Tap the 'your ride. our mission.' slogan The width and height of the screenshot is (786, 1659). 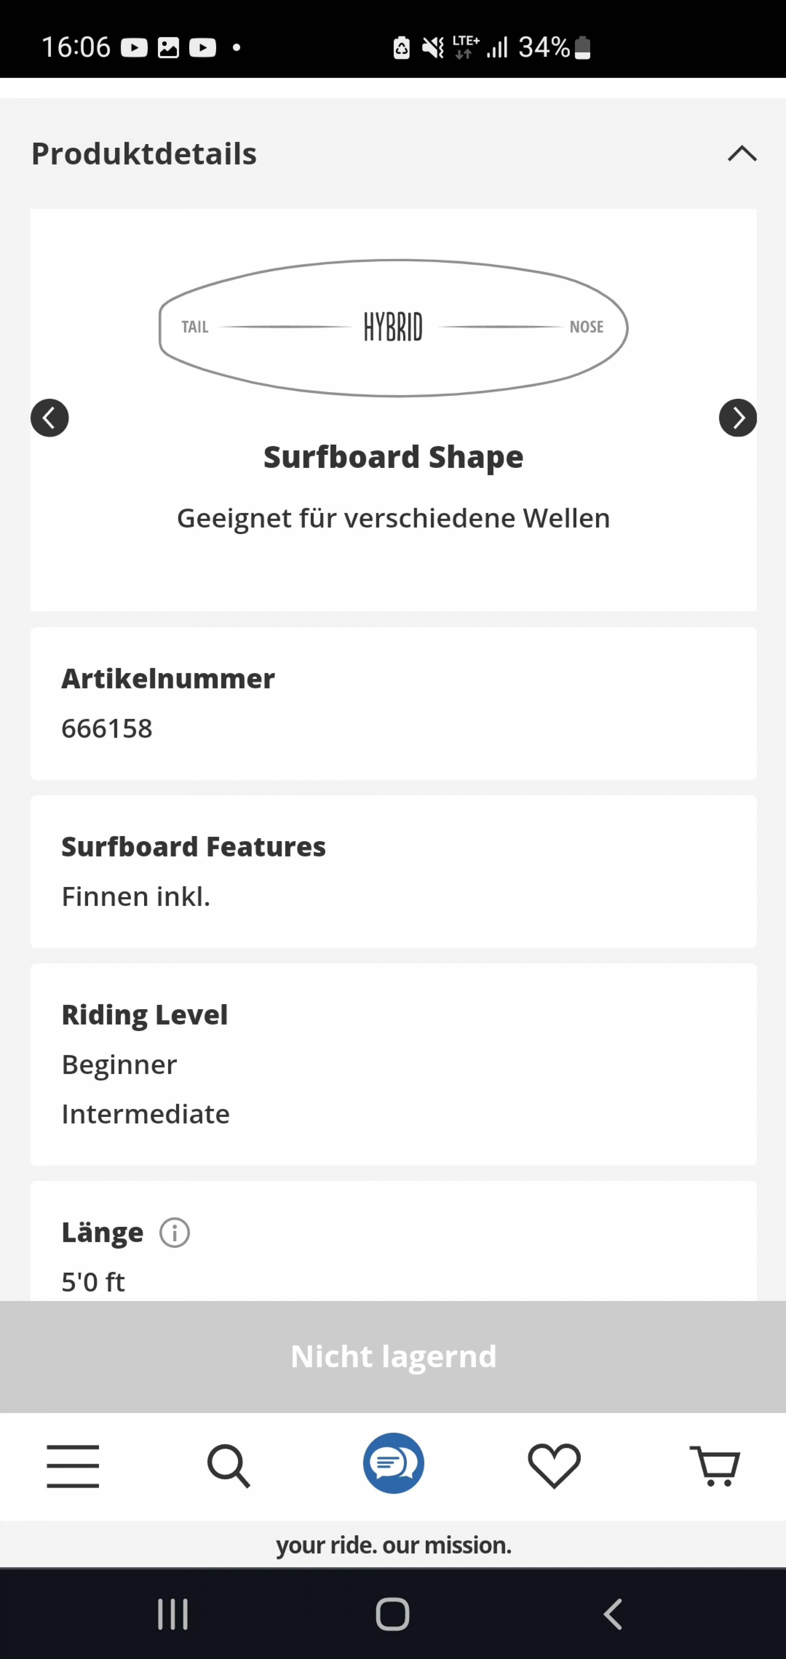393,1545
